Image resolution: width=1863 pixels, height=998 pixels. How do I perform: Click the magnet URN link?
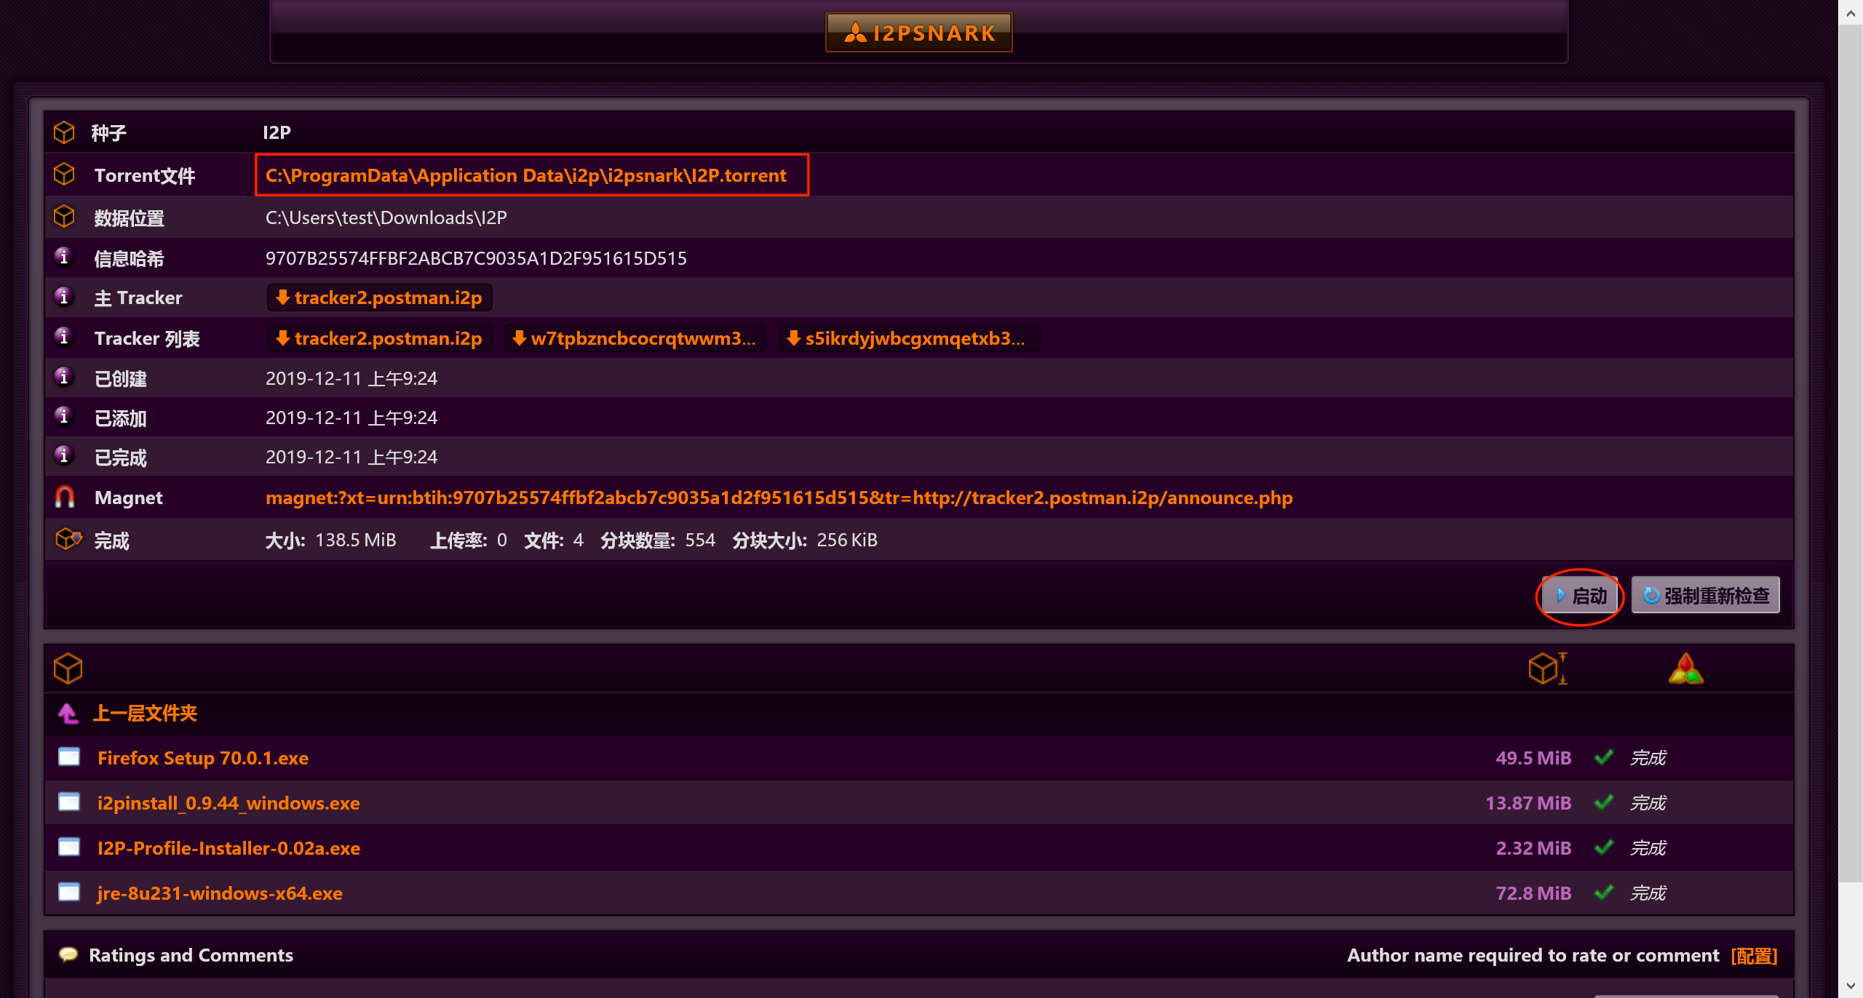pos(779,498)
